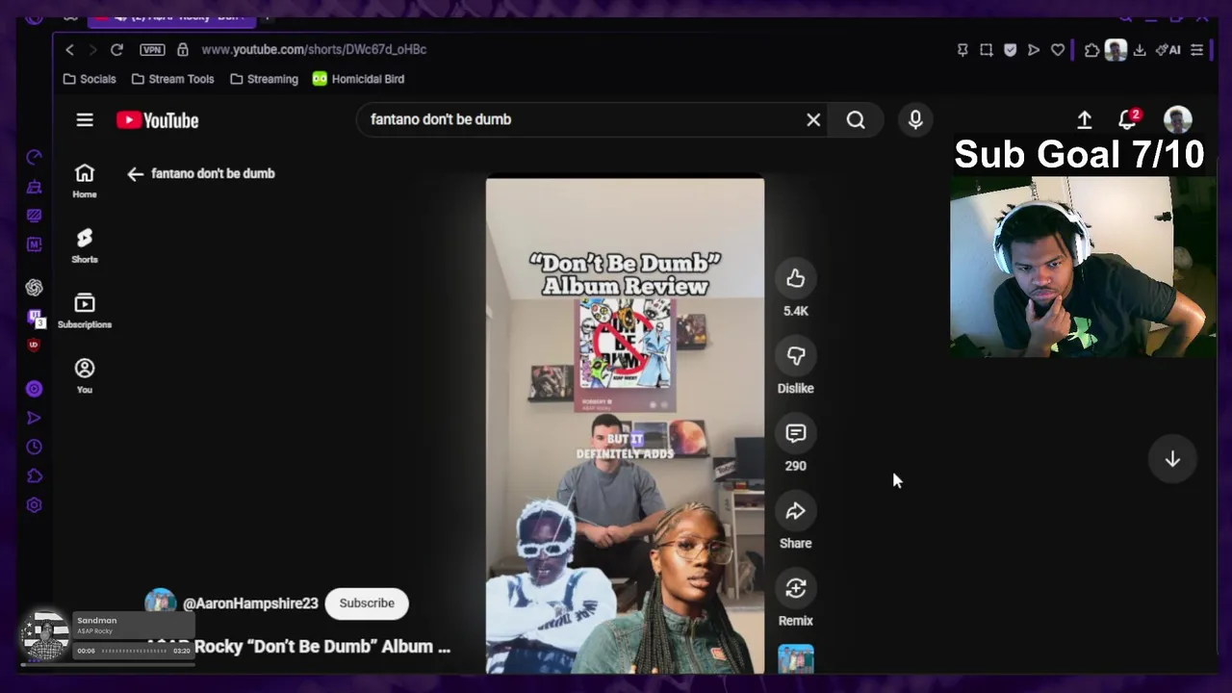Viewport: 1232px width, 693px height.
Task: Click the Sandman album art thumbnail
Action: 44,636
